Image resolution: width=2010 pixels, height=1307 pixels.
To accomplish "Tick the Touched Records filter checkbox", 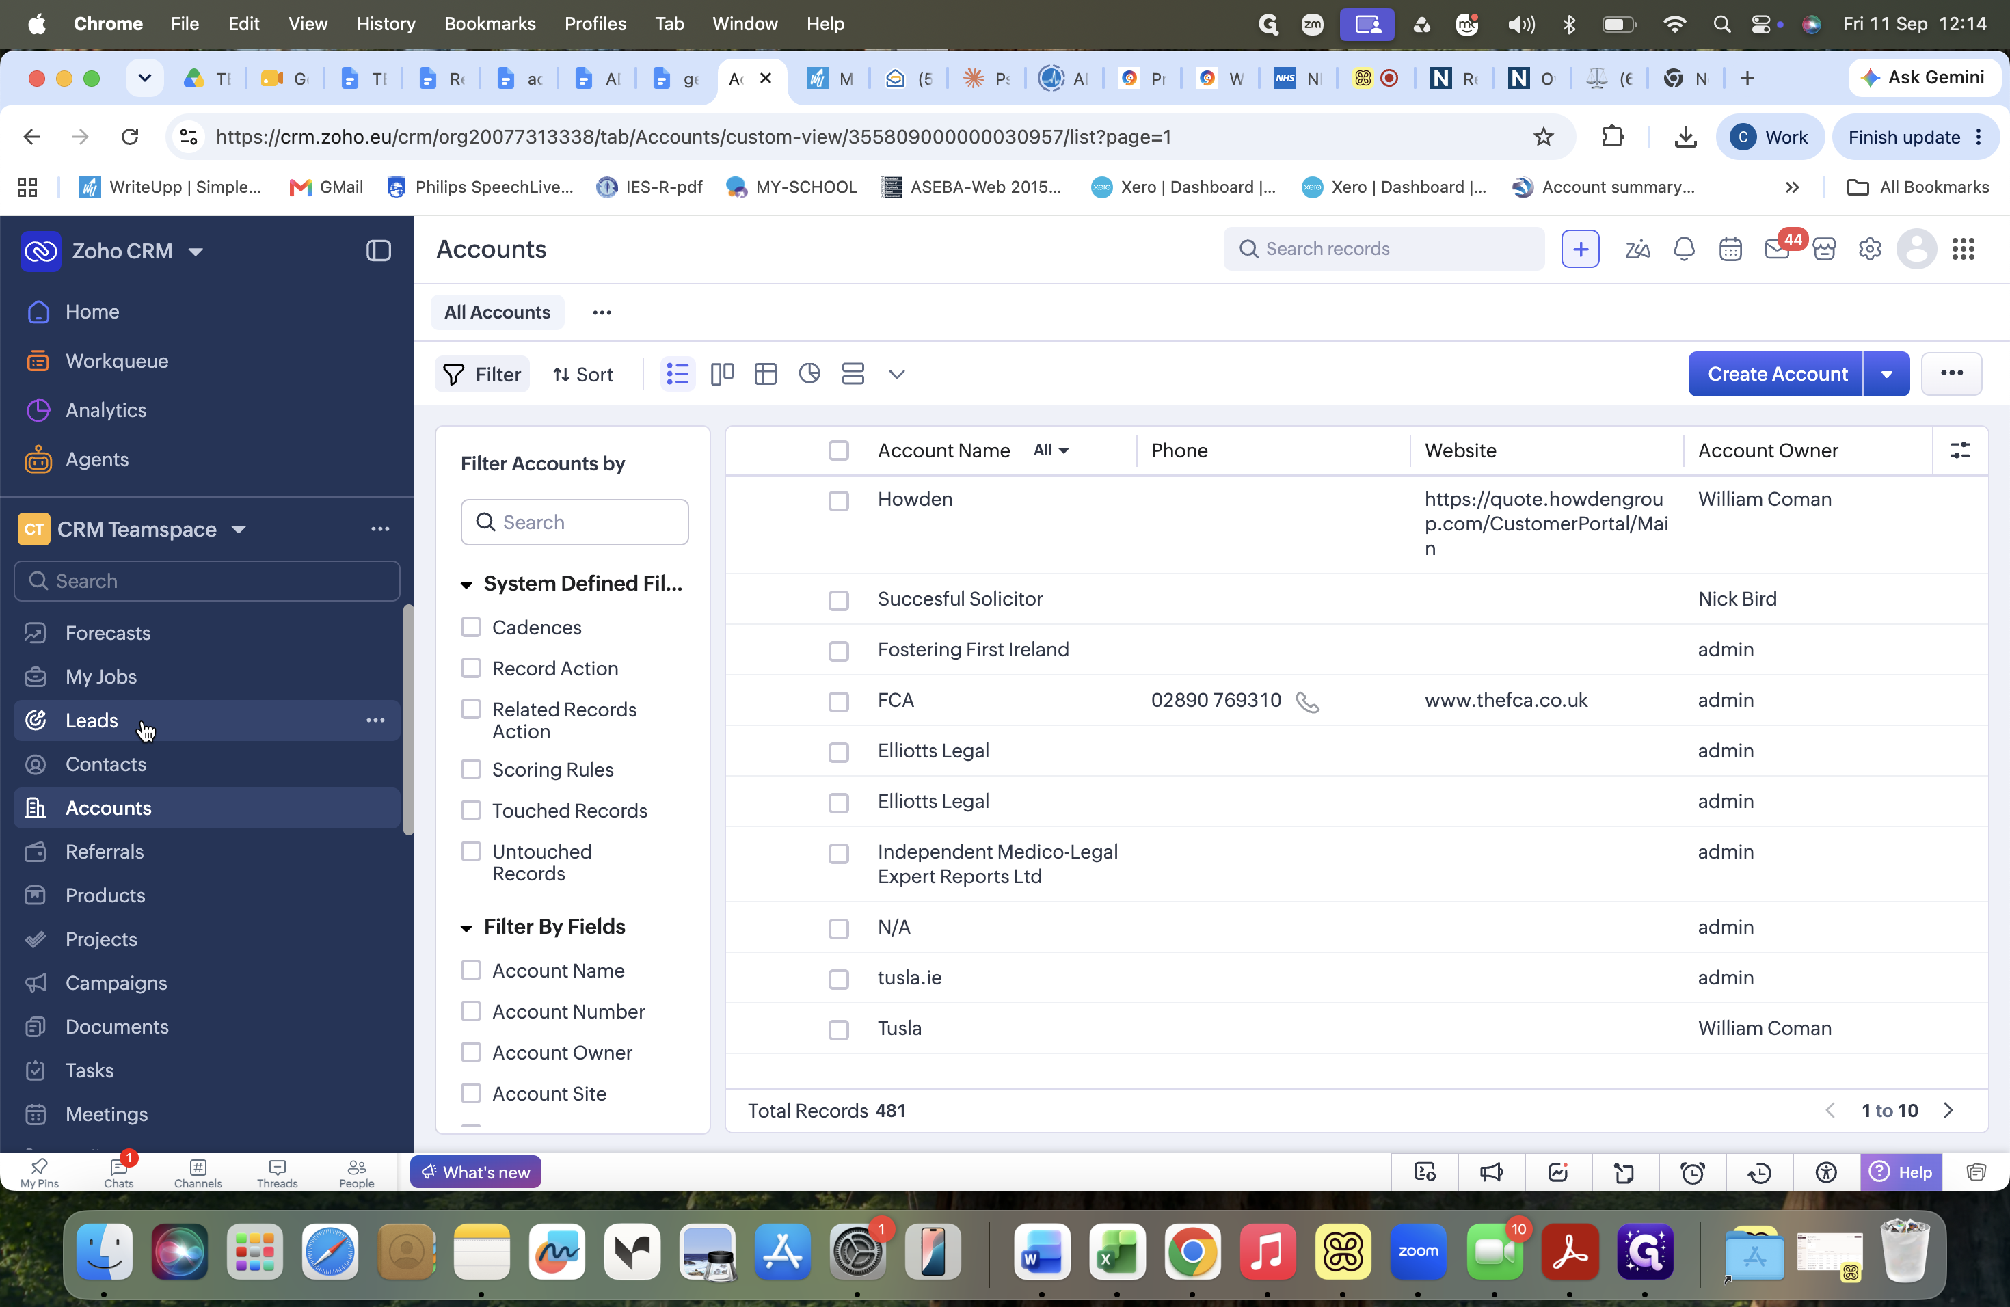I will (470, 810).
